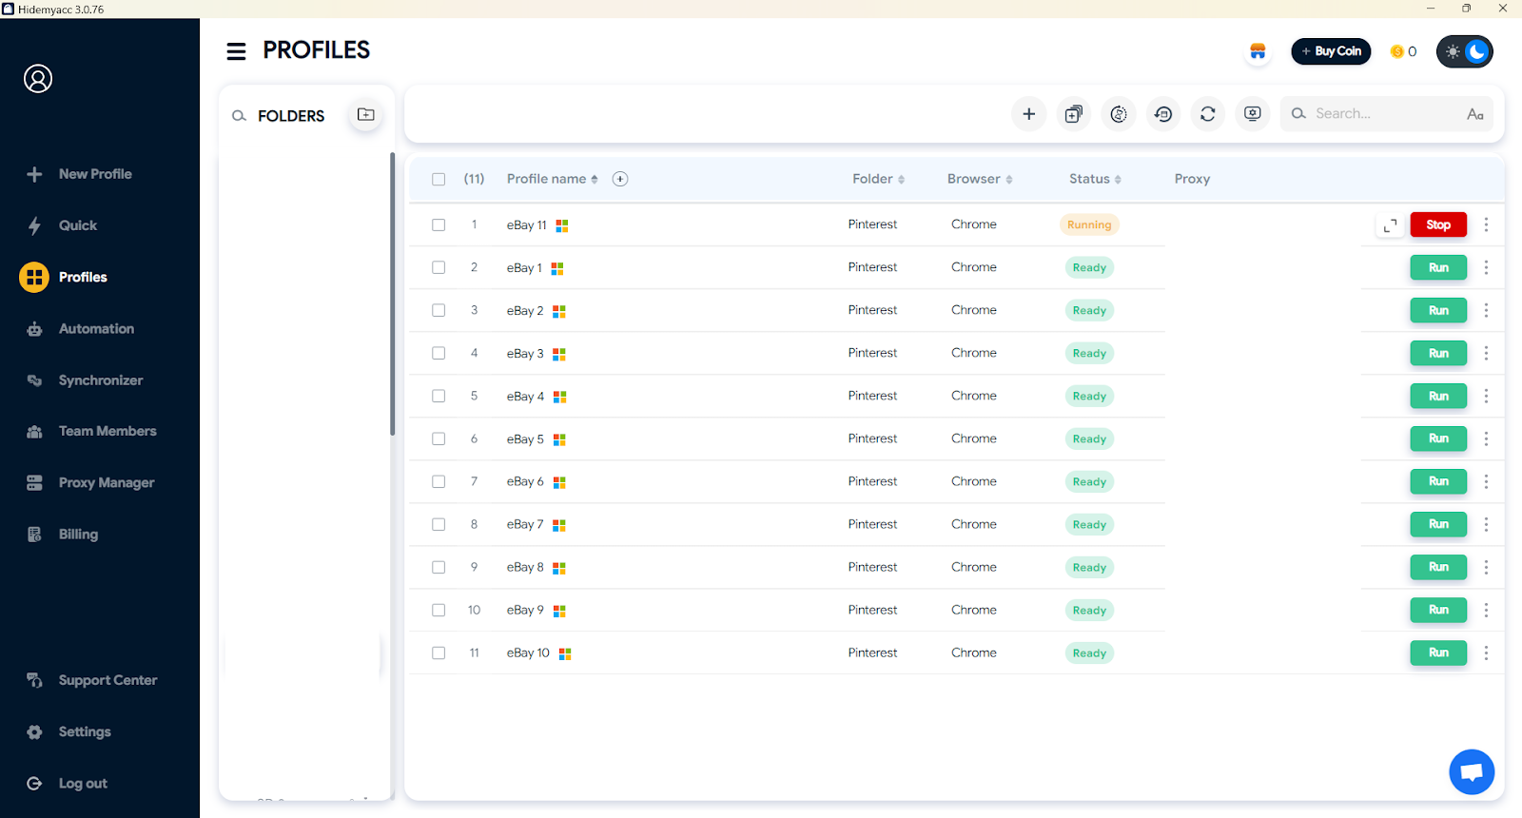Screen dimensions: 1522x818
Task: Open more options for eBay 1
Action: [1486, 268]
